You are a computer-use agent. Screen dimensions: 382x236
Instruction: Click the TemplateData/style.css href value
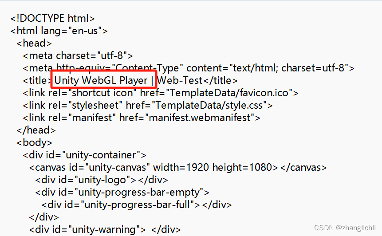pos(209,106)
